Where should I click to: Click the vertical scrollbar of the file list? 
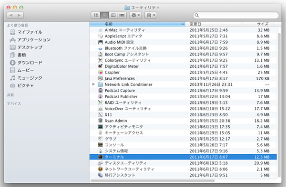279,105
